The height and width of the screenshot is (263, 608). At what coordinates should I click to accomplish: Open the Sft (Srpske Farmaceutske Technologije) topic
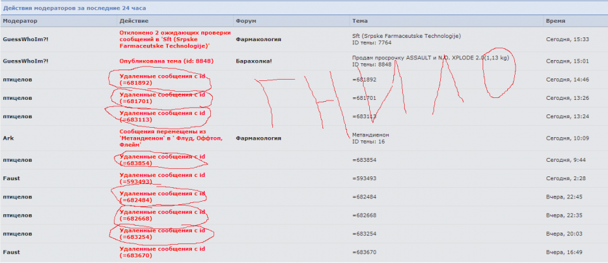406,35
